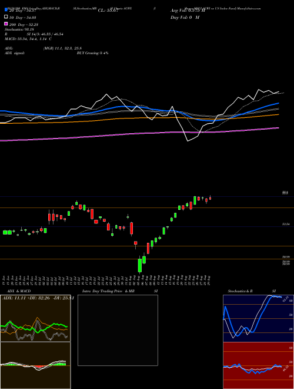
Task: Select the '50 Day = 54.03' legend text
Action: coord(23,18)
